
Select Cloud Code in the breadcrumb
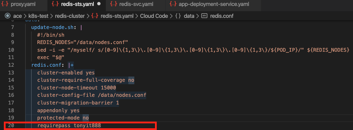[x=154, y=16]
